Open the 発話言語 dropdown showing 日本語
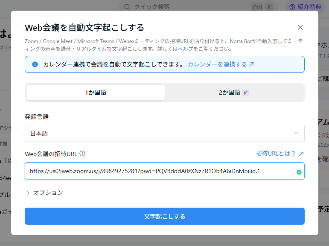This screenshot has height=246, width=329. pyautogui.click(x=164, y=133)
